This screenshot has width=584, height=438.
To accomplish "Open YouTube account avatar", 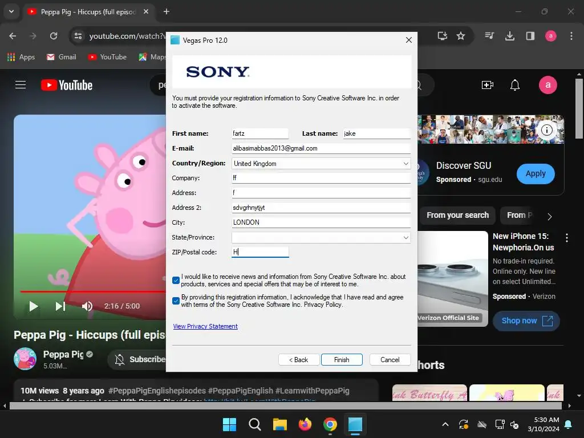I will click(x=548, y=85).
